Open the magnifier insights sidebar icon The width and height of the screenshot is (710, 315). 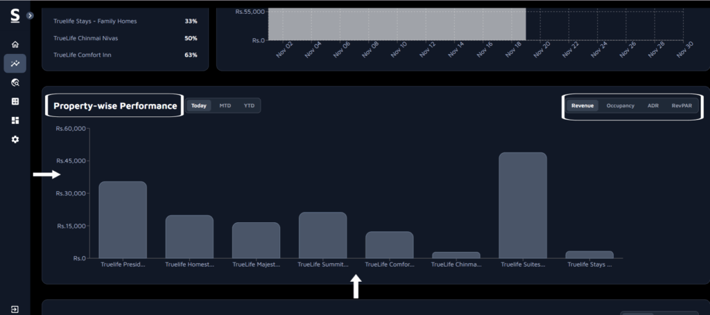click(15, 82)
